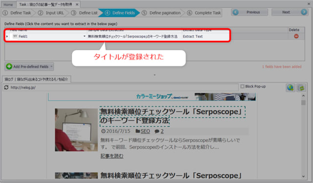Click the browser scrollbar up arrow
Viewport: 313px width, 183px height.
(303, 96)
